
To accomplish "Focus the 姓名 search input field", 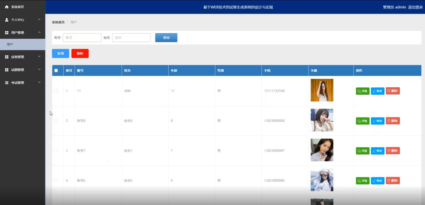I will click(x=131, y=38).
